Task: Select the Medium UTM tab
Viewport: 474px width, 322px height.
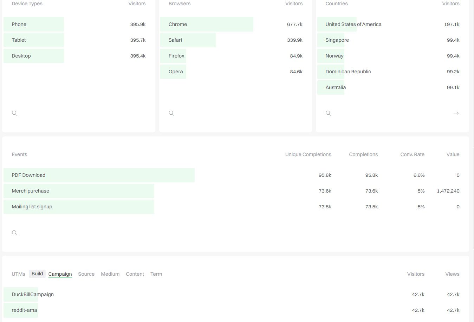Action: pyautogui.click(x=110, y=274)
